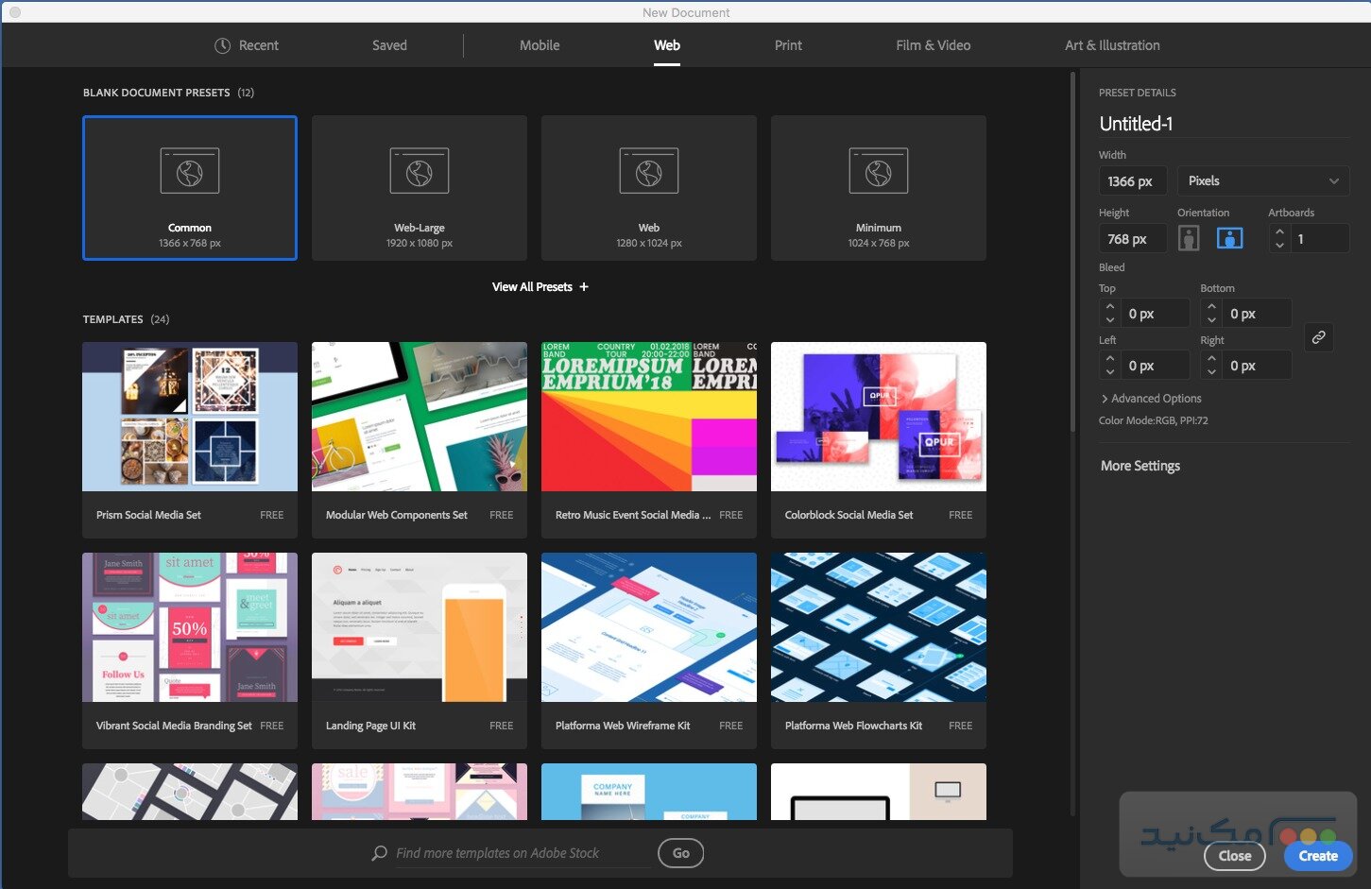Click the globe icon on the Minimum preset

(878, 170)
